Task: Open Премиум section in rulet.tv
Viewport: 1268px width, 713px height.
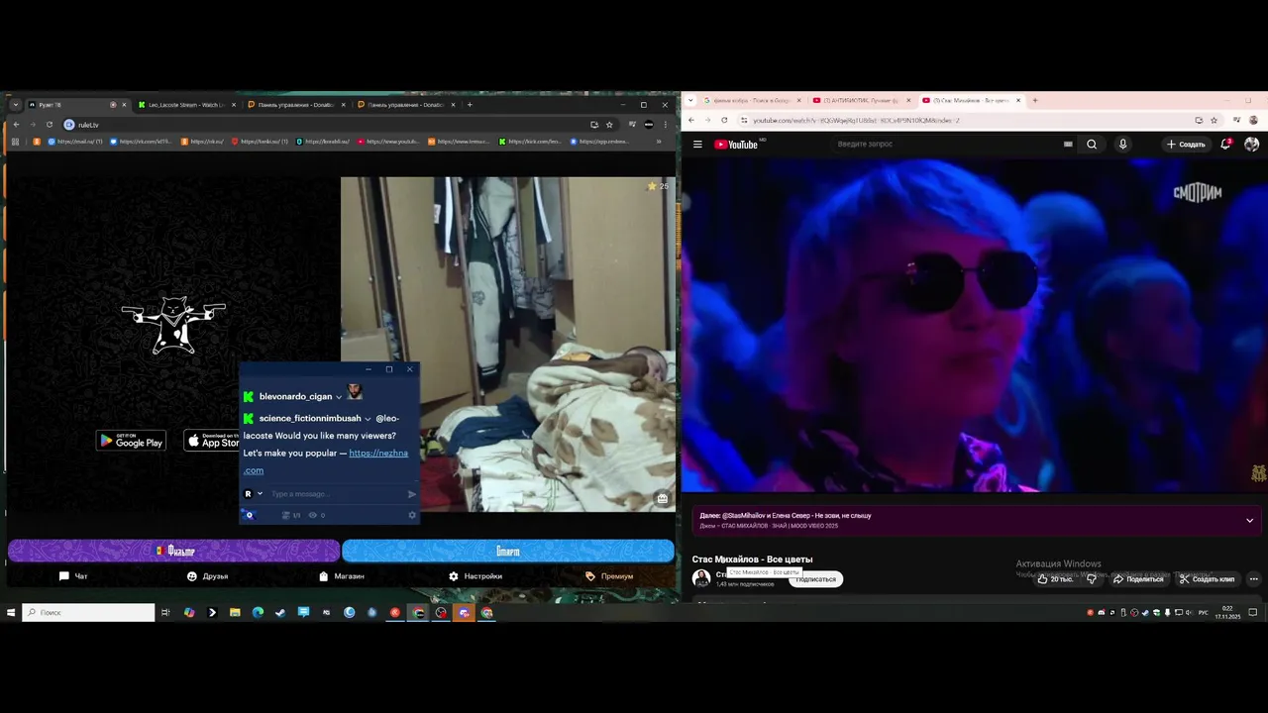Action: click(x=609, y=575)
